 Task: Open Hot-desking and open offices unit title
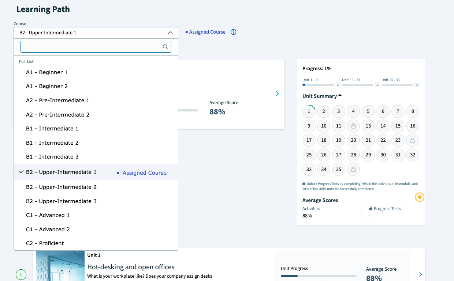[131, 267]
